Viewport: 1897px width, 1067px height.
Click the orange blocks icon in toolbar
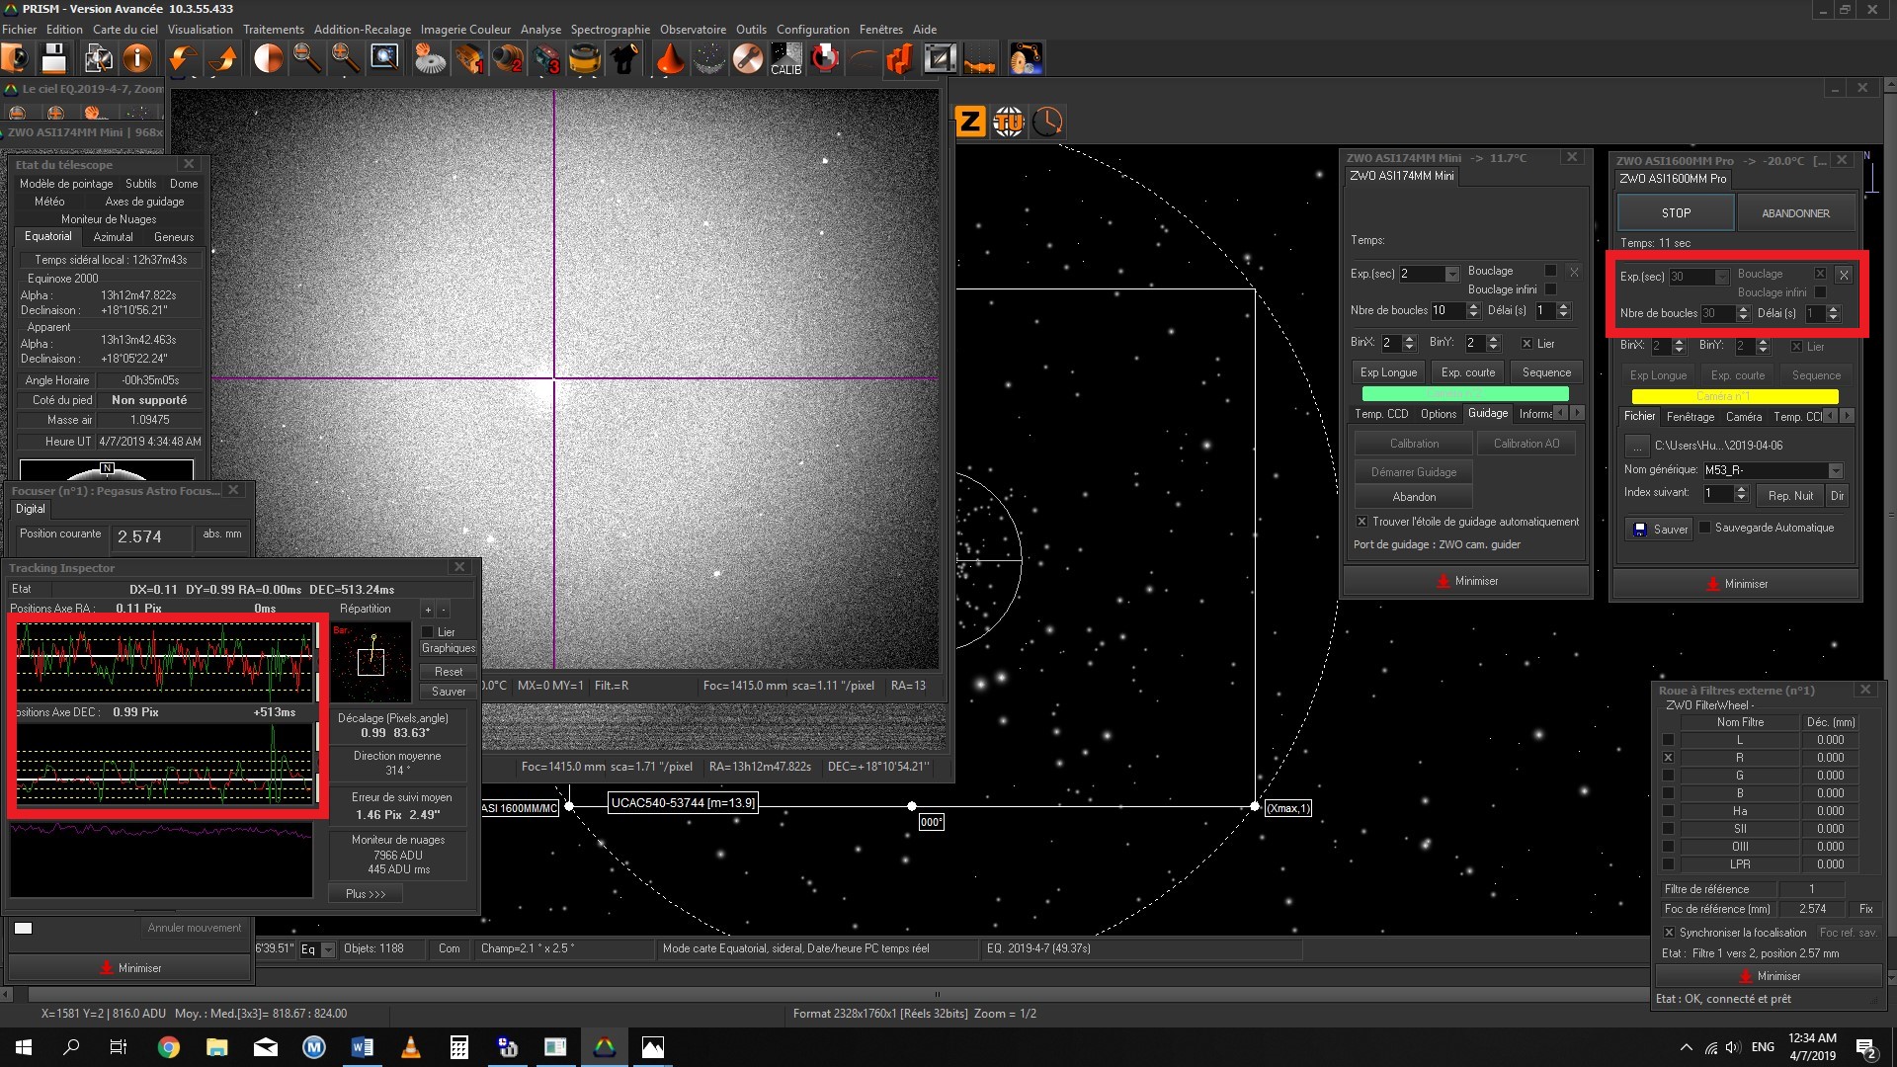900,58
